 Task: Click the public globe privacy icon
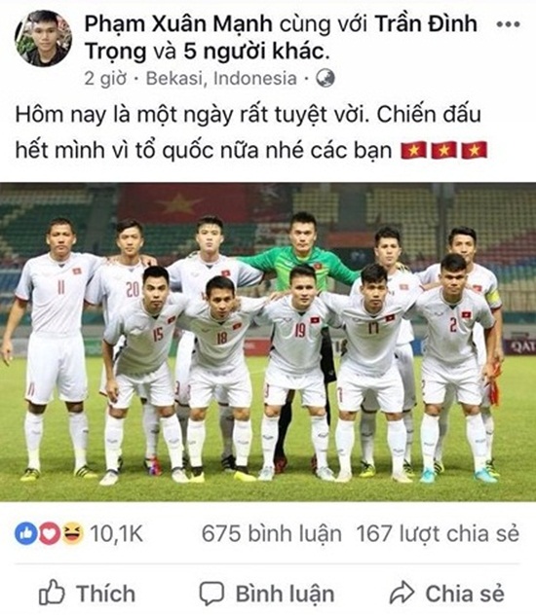325,78
